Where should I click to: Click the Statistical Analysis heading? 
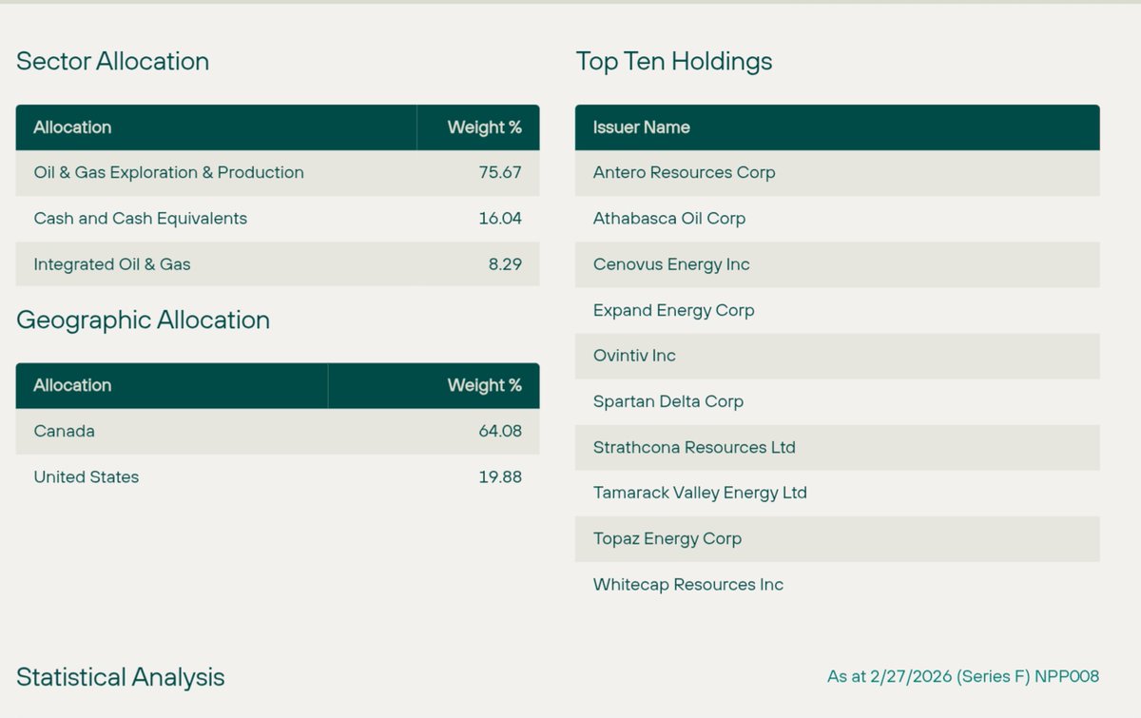[x=121, y=677]
